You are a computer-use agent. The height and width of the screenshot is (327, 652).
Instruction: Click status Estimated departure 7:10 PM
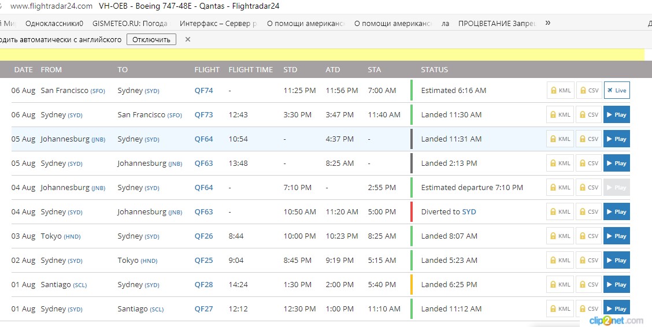472,187
